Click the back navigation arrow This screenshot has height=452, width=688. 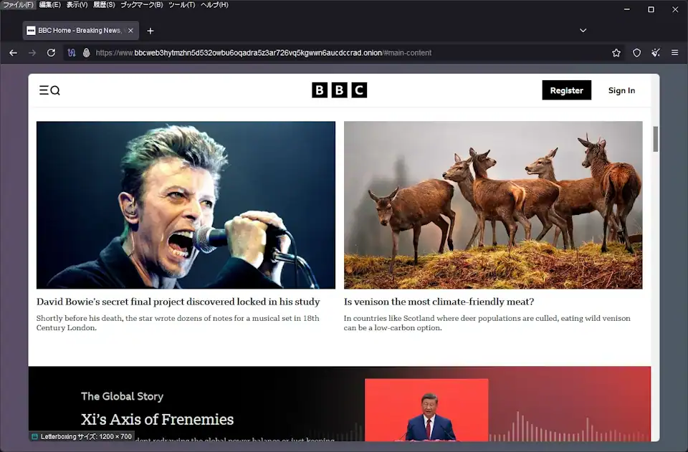click(x=13, y=52)
